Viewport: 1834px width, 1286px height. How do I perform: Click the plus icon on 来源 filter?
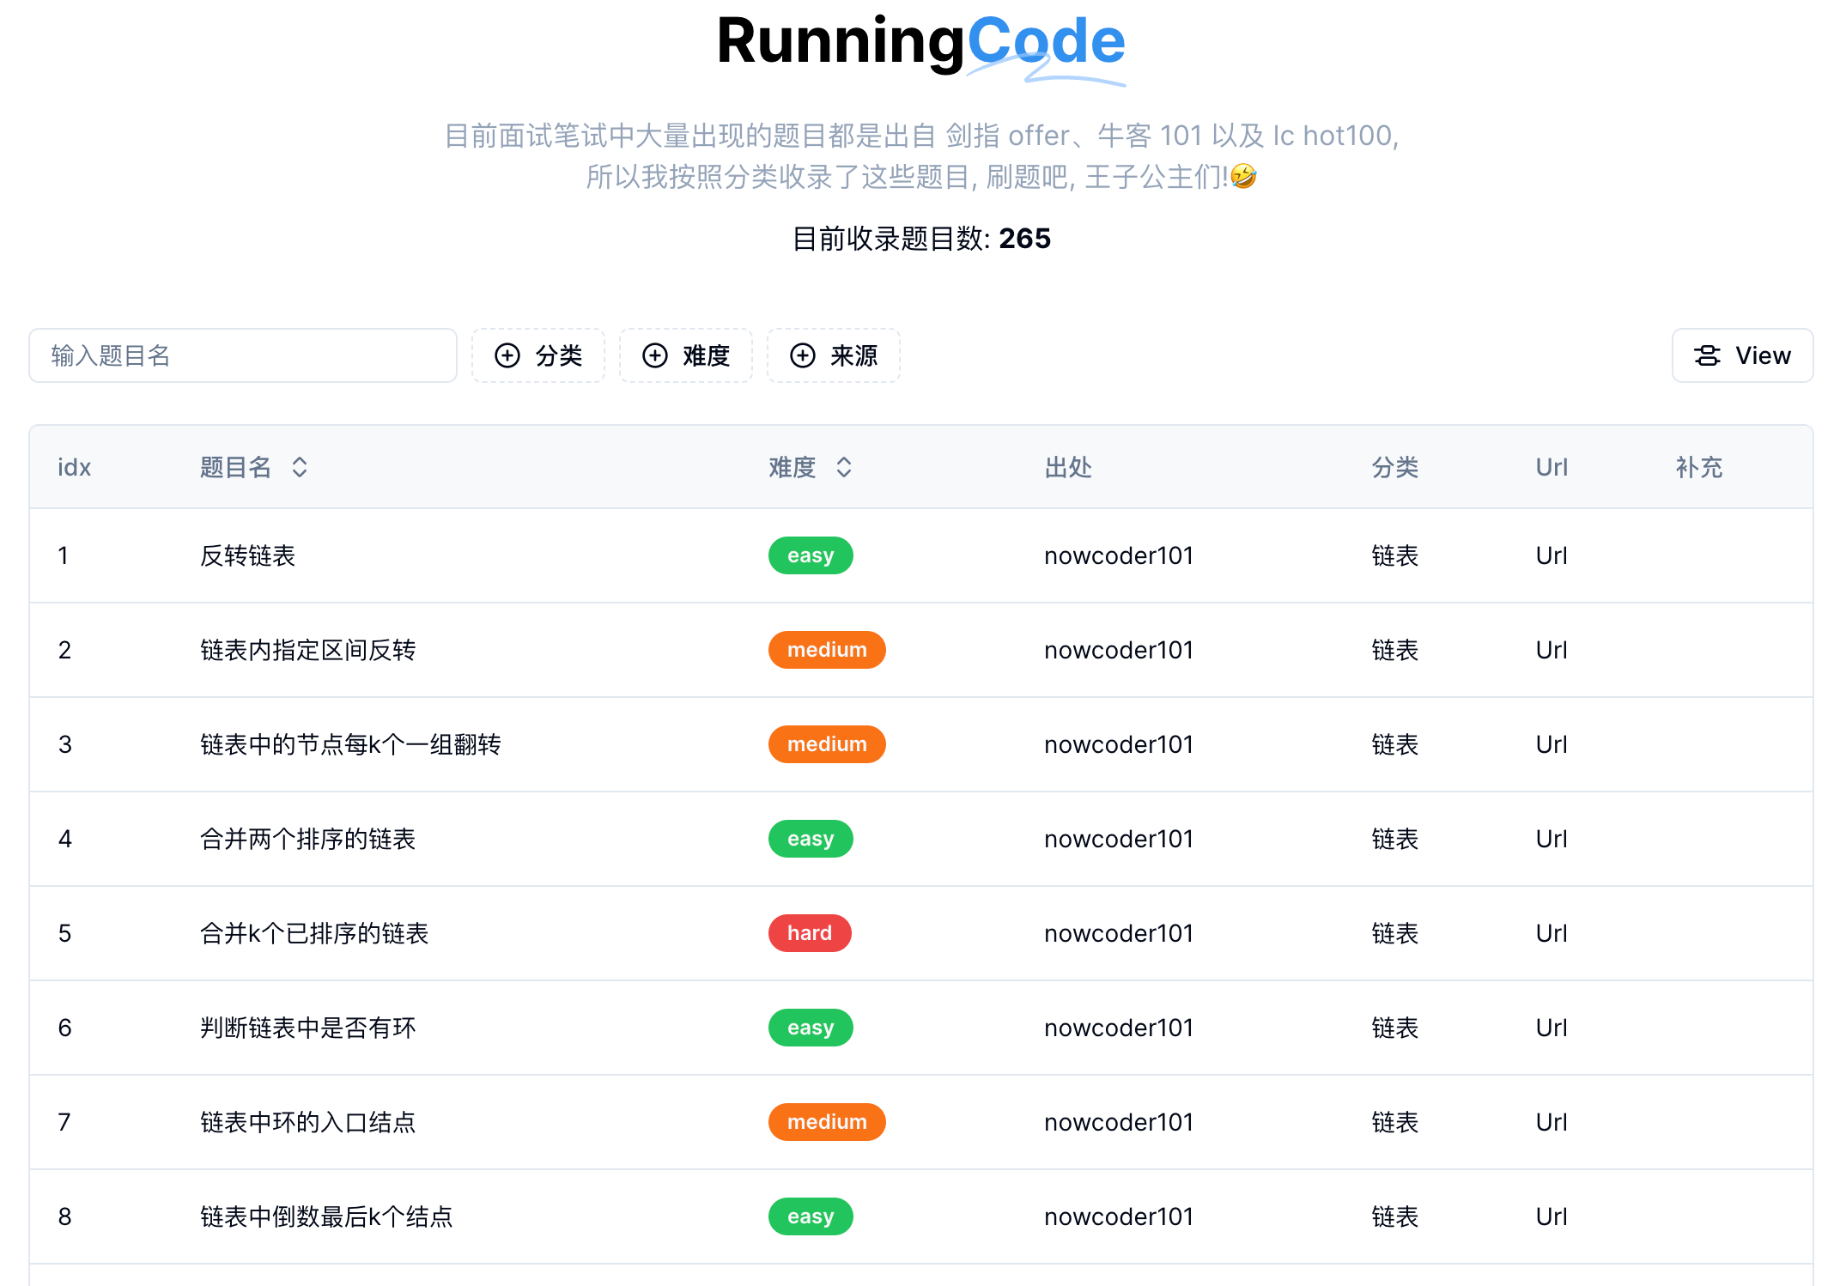tap(803, 355)
